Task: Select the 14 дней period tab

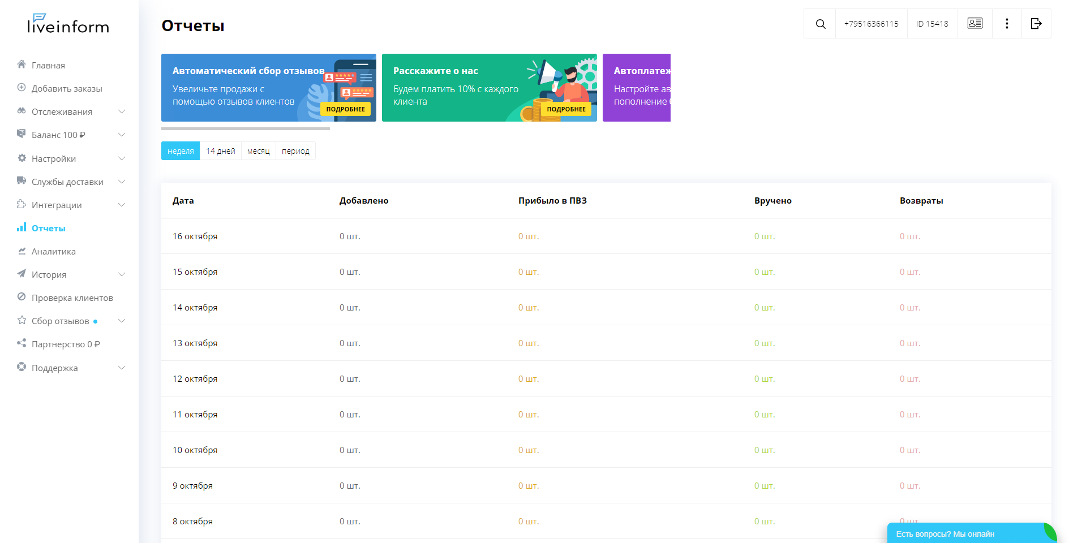Action: pos(221,151)
